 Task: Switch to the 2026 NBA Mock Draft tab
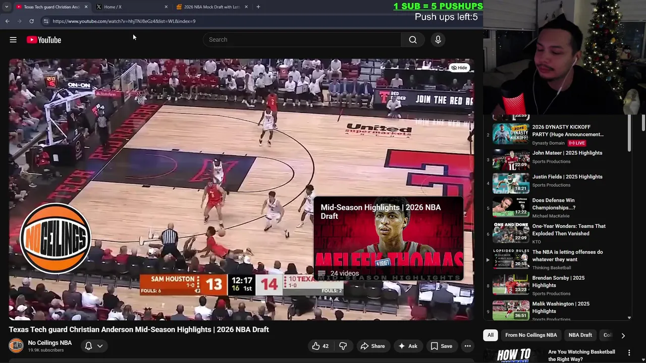coord(212,7)
